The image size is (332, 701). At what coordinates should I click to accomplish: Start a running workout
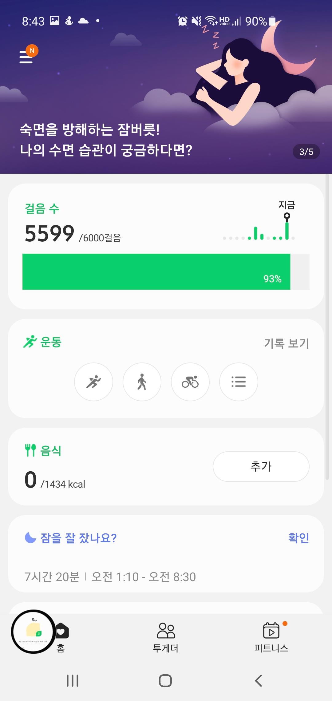93,382
